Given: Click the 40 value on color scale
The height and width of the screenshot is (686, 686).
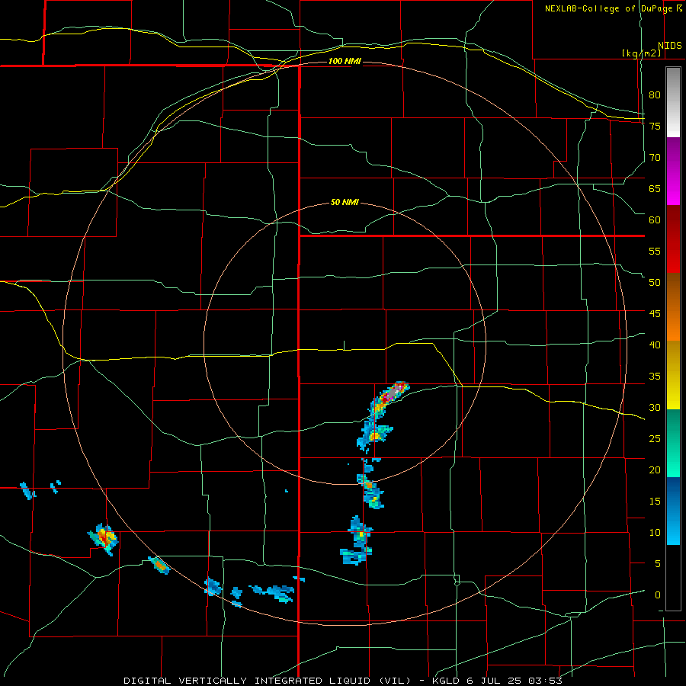Looking at the screenshot, I should pos(655,345).
